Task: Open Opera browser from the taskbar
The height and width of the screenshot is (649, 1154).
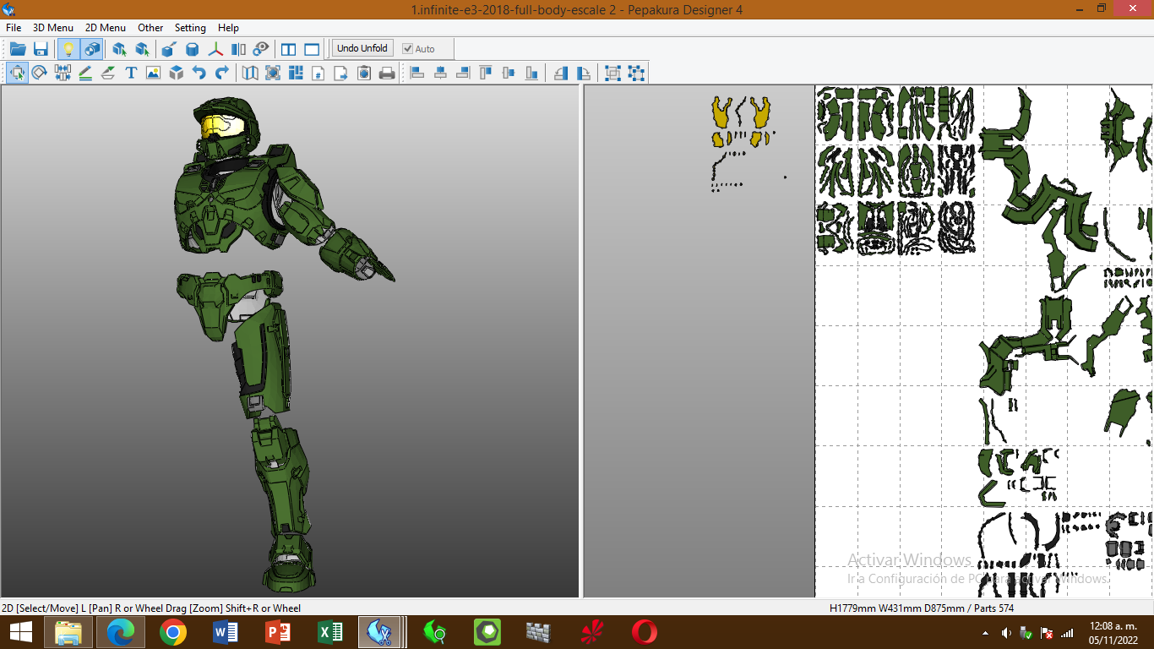Action: point(645,632)
